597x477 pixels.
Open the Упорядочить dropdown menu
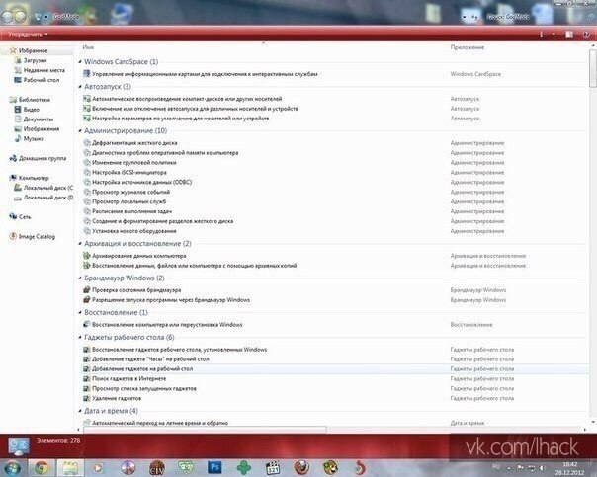pos(28,35)
